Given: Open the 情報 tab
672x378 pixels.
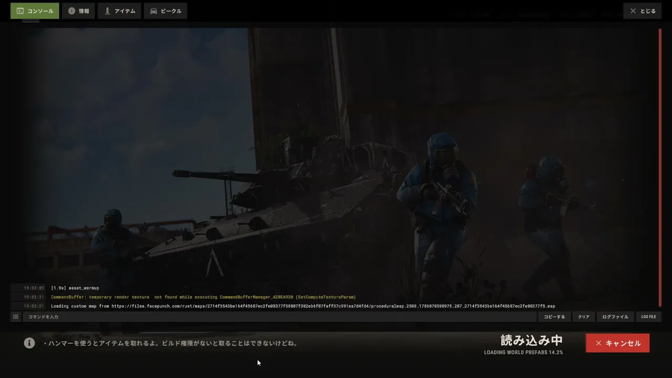Looking at the screenshot, I should tap(78, 11).
